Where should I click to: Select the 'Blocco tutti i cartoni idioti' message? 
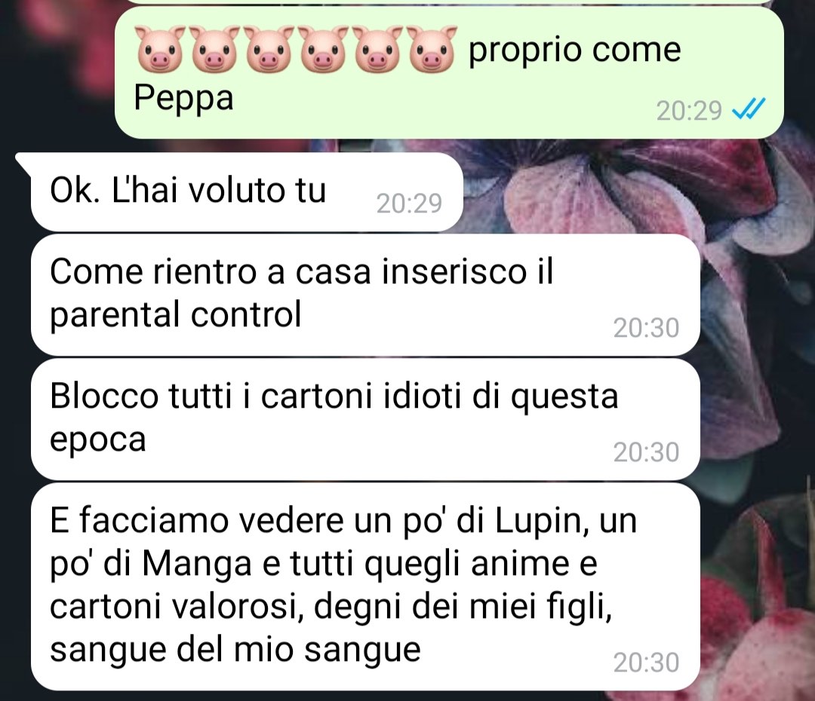365,420
